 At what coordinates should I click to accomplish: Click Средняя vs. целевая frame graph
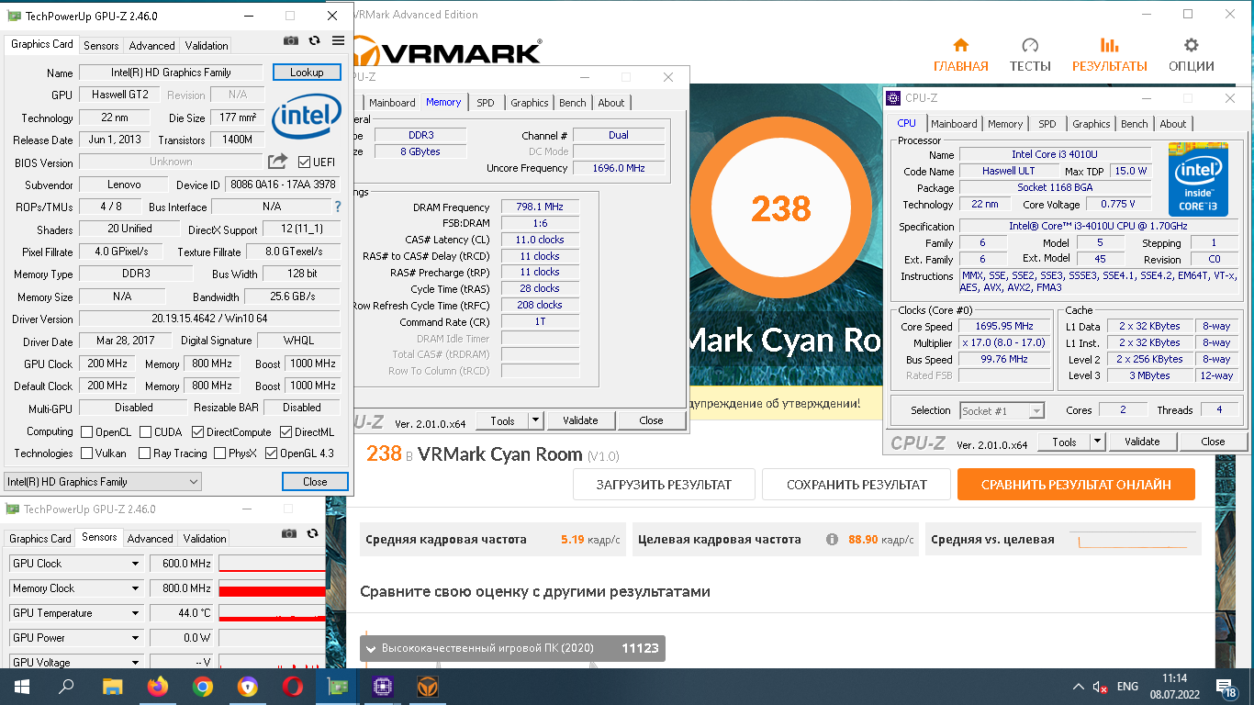(1133, 540)
